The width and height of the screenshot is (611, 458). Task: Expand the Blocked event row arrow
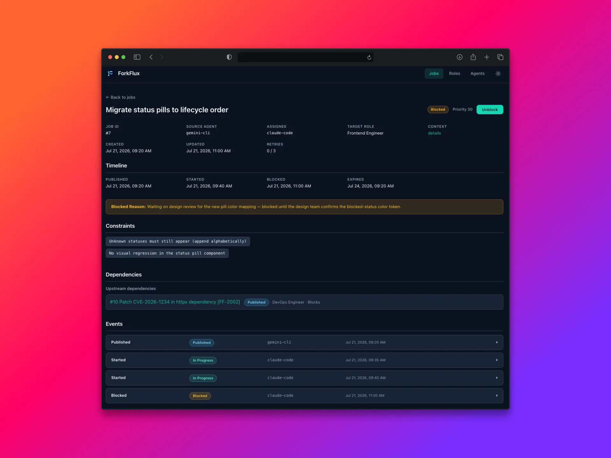(497, 396)
